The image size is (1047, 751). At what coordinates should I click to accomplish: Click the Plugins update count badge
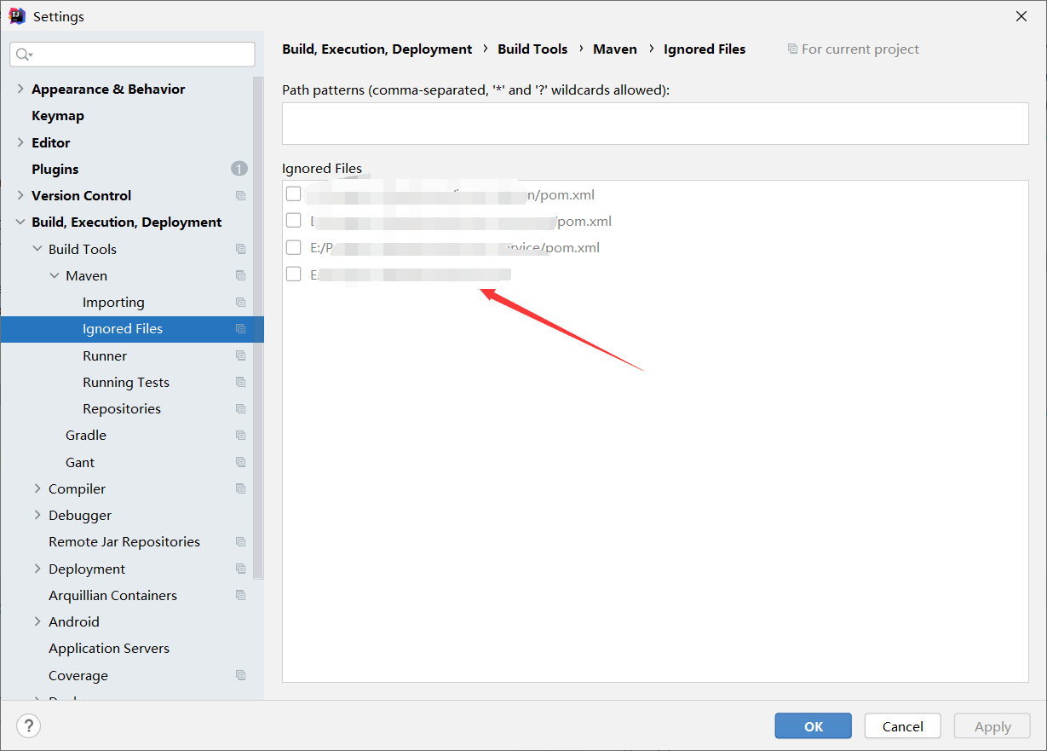[239, 169]
